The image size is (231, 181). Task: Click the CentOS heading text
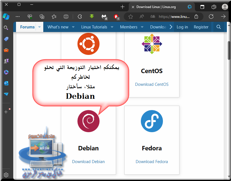click(152, 71)
